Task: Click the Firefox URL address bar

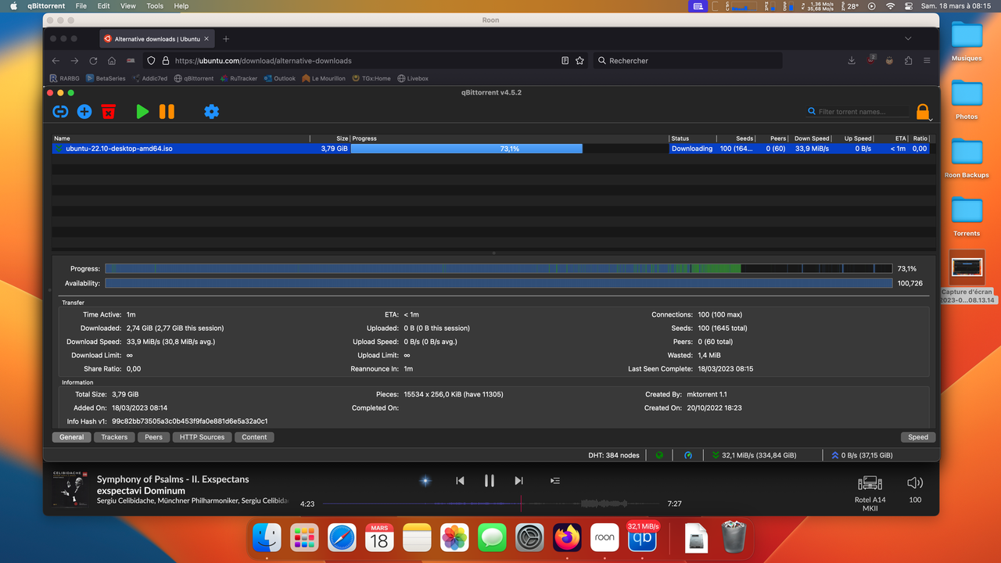Action: 365,60
